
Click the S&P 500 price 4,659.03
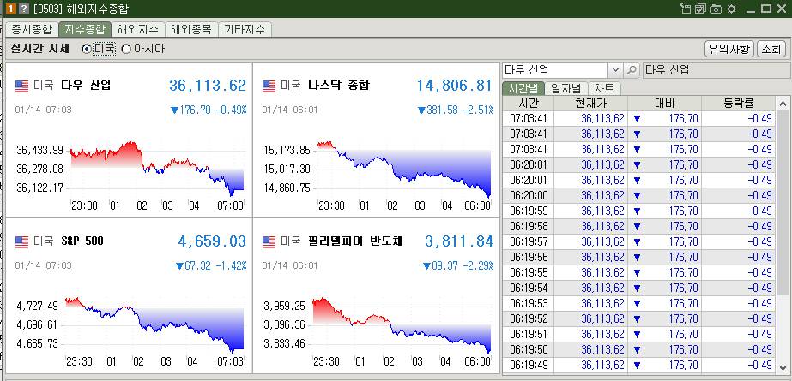click(212, 241)
